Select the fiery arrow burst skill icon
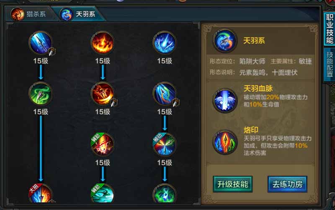335x210 pixels. click(x=103, y=94)
